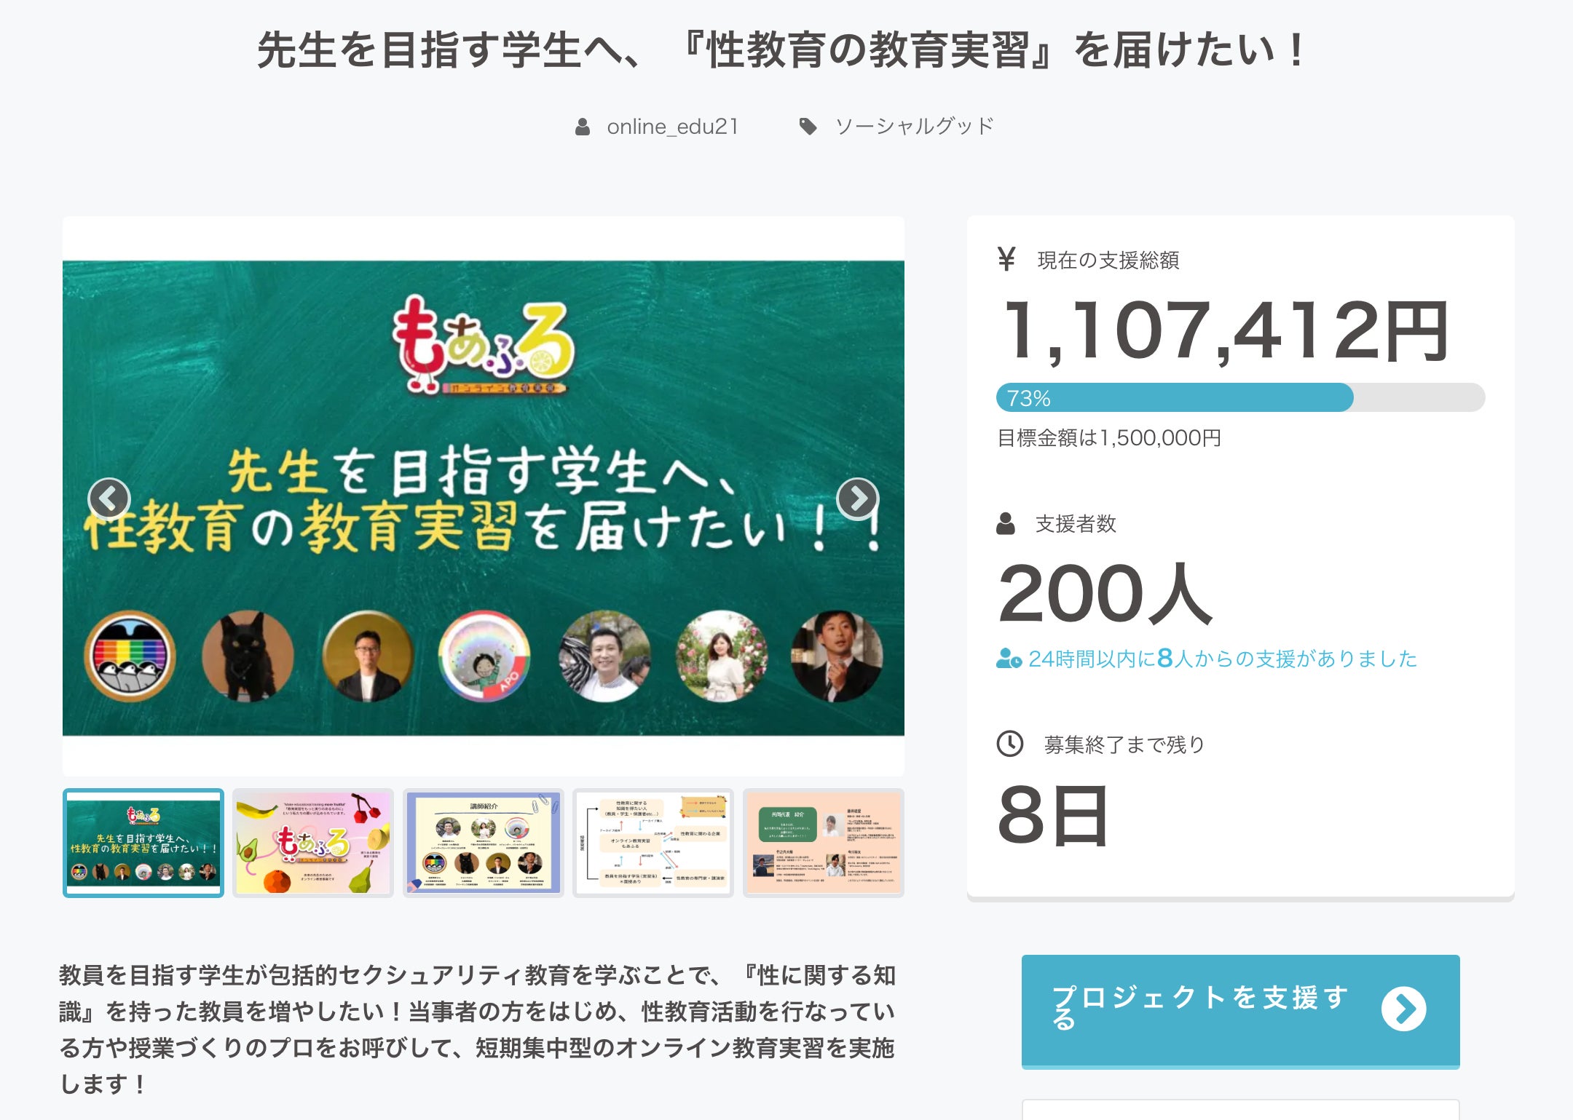Image resolution: width=1573 pixels, height=1120 pixels.
Task: Click the clock icon by 募集終了まで残り
Action: coord(1010,744)
